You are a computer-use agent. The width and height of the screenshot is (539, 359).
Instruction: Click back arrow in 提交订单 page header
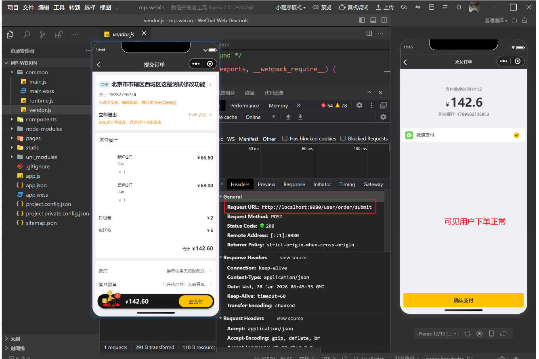pos(99,65)
